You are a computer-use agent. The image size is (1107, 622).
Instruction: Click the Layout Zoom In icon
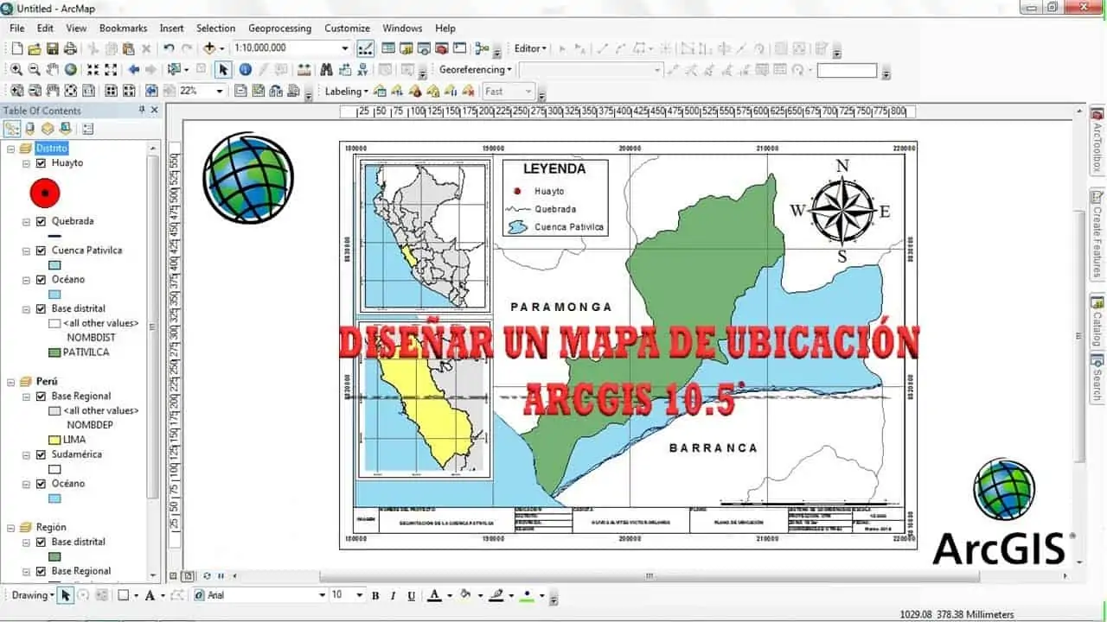16,91
